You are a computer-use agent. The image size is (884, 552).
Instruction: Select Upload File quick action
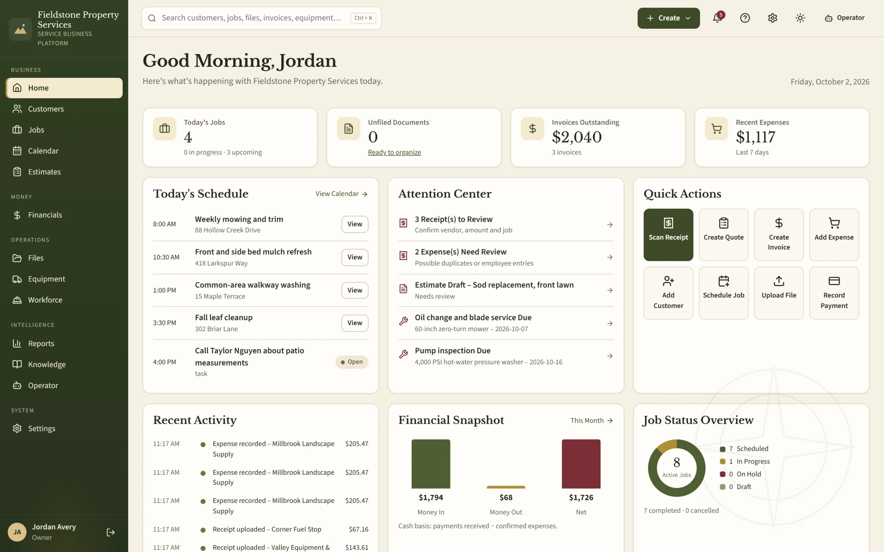779,293
